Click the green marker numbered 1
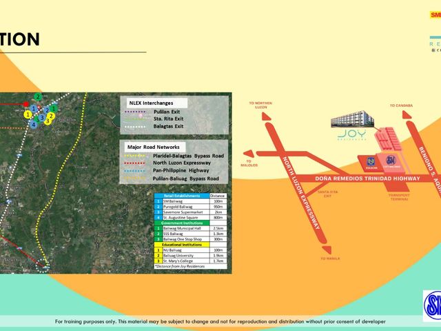Screen dimensions: 441x331 click(54, 108)
